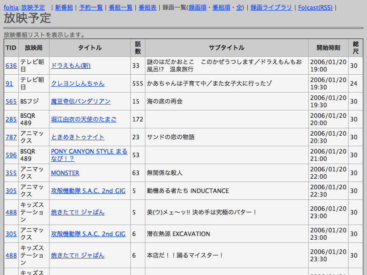Open the 新番組 navigation link
The height and width of the screenshot is (275, 367).
pos(64,7)
